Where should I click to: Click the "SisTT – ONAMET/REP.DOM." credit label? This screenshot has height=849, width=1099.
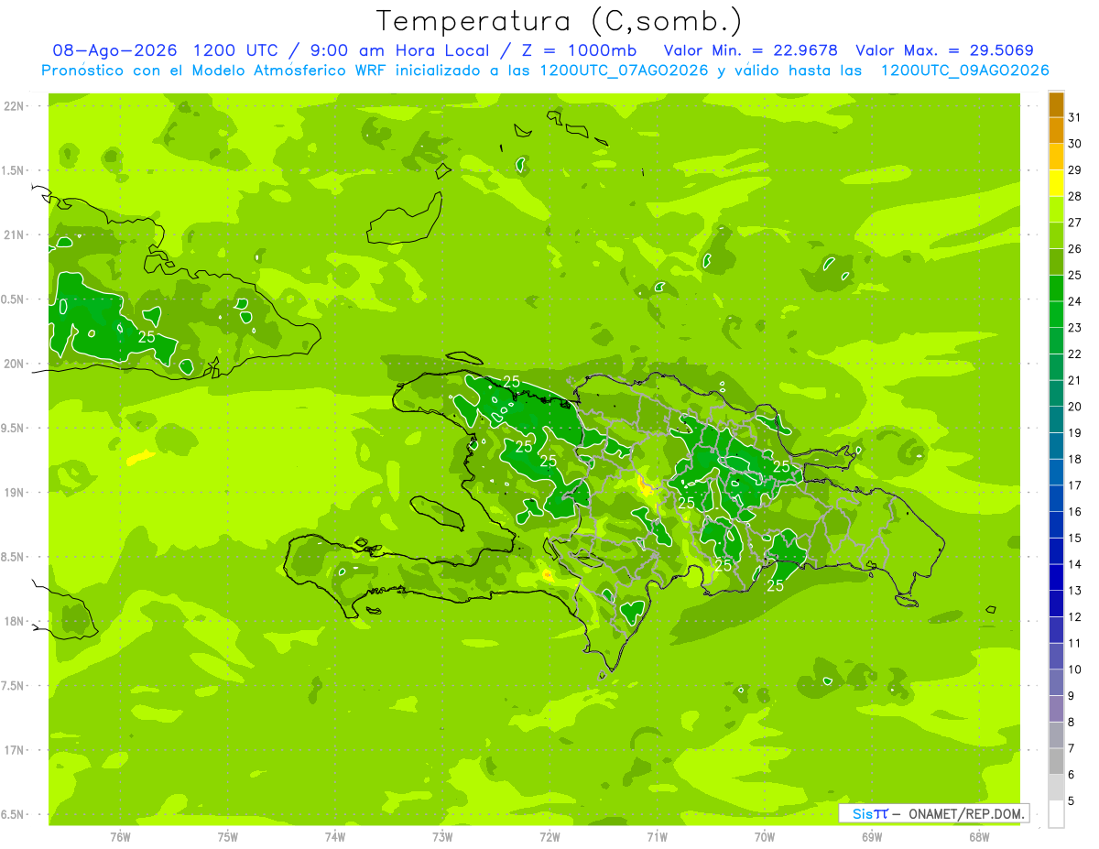934,813
